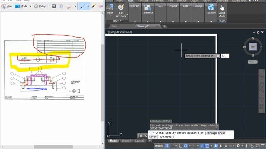Open the Reference panel icon
This screenshot has height=149, width=266.
148,9
